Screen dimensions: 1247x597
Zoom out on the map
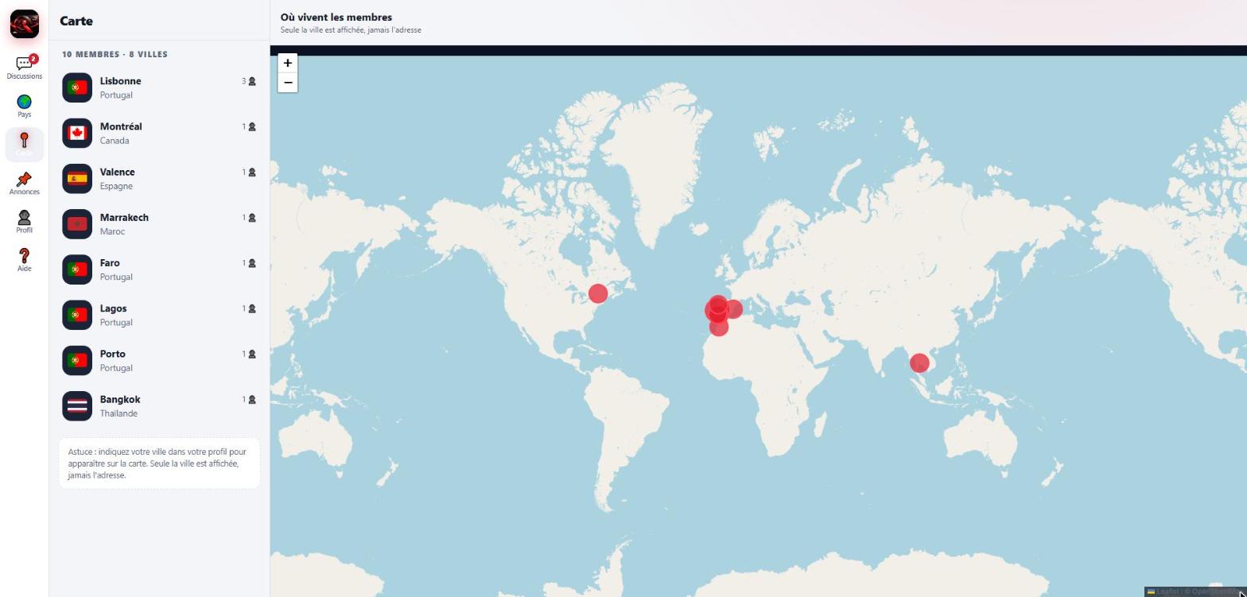[x=288, y=83]
